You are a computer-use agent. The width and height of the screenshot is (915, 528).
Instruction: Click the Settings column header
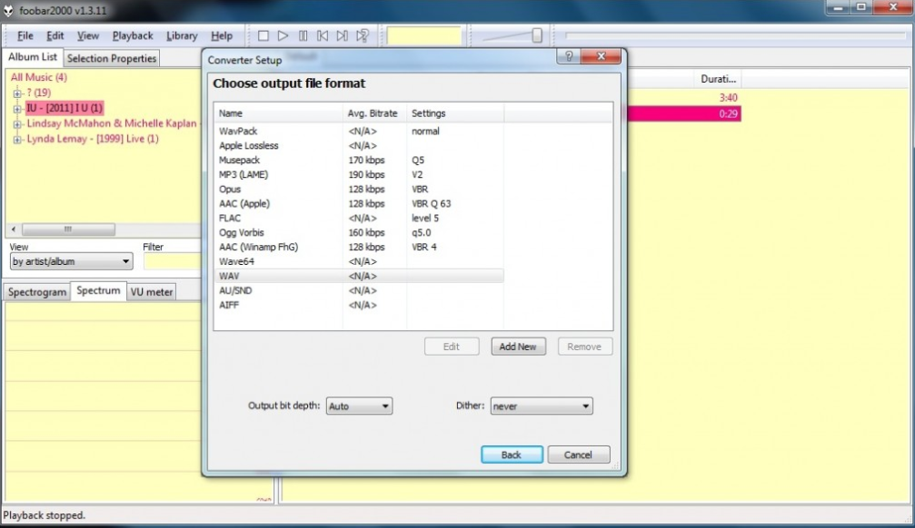(455, 113)
